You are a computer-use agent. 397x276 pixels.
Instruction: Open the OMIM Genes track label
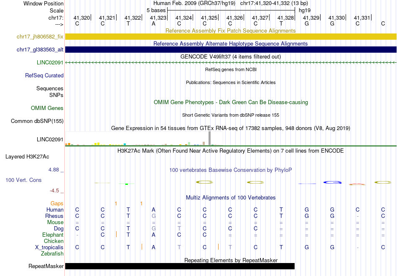tap(47, 108)
